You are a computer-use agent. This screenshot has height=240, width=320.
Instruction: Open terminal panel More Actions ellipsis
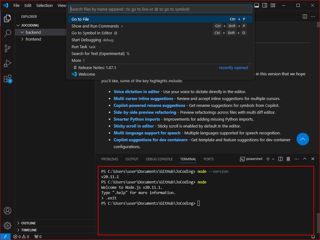pos(297,159)
